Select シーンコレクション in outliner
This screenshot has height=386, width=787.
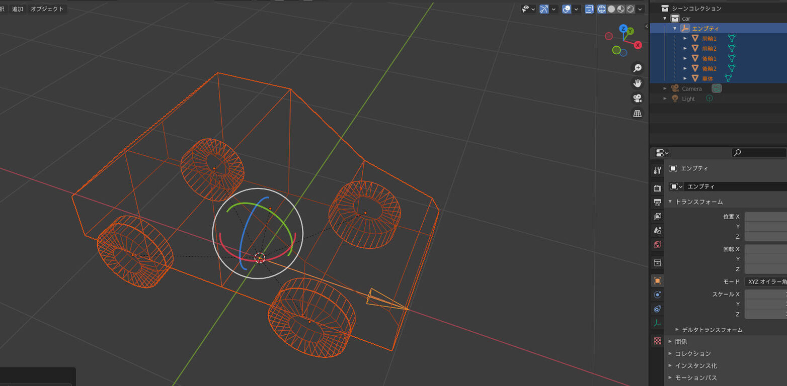pos(697,9)
